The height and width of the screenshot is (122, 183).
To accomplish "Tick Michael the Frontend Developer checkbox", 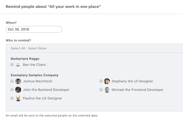I will (101, 90).
